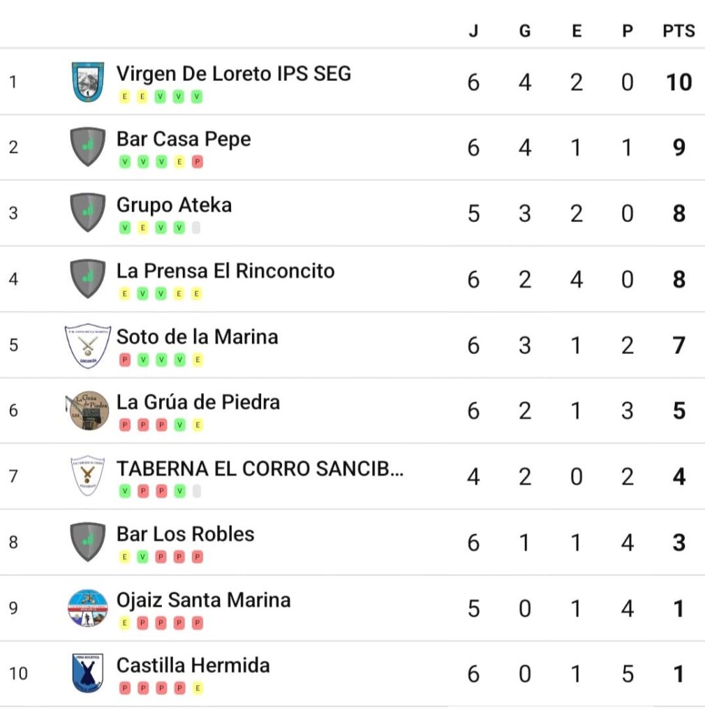Select Taberna El Corro Sancib crest

point(88,476)
